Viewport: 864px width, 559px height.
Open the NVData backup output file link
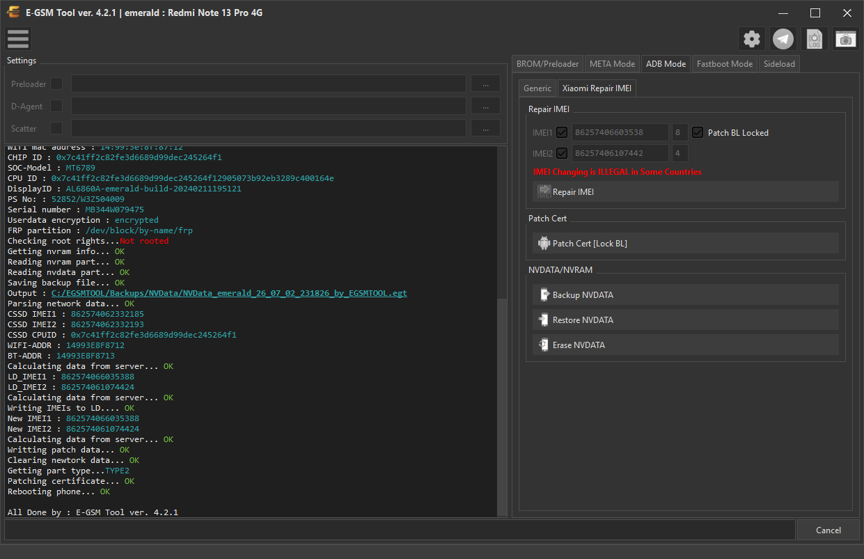point(229,293)
